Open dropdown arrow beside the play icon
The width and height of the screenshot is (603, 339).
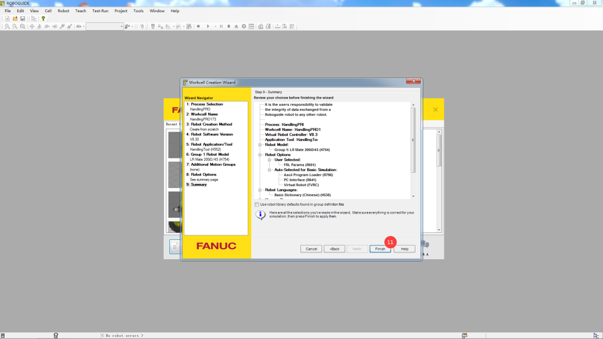(216, 27)
